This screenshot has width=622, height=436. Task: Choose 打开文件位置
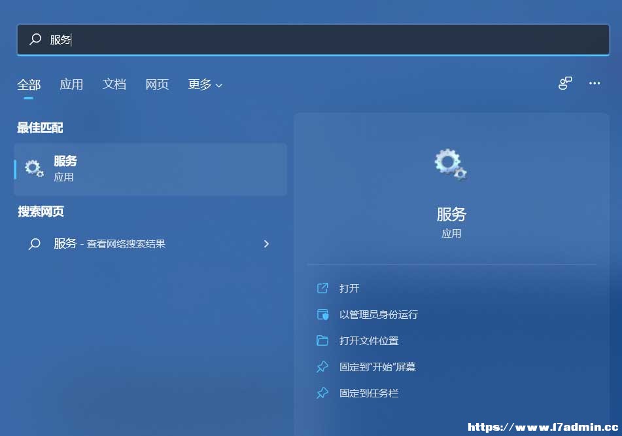tap(369, 340)
